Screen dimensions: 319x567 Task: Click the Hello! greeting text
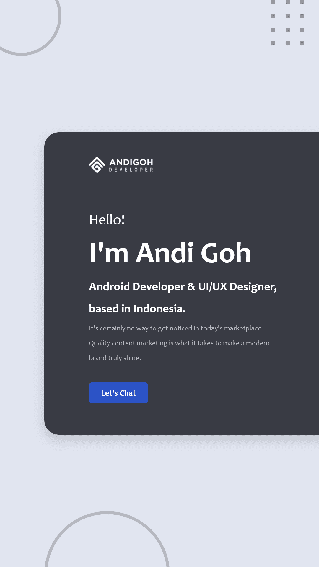pos(107,220)
